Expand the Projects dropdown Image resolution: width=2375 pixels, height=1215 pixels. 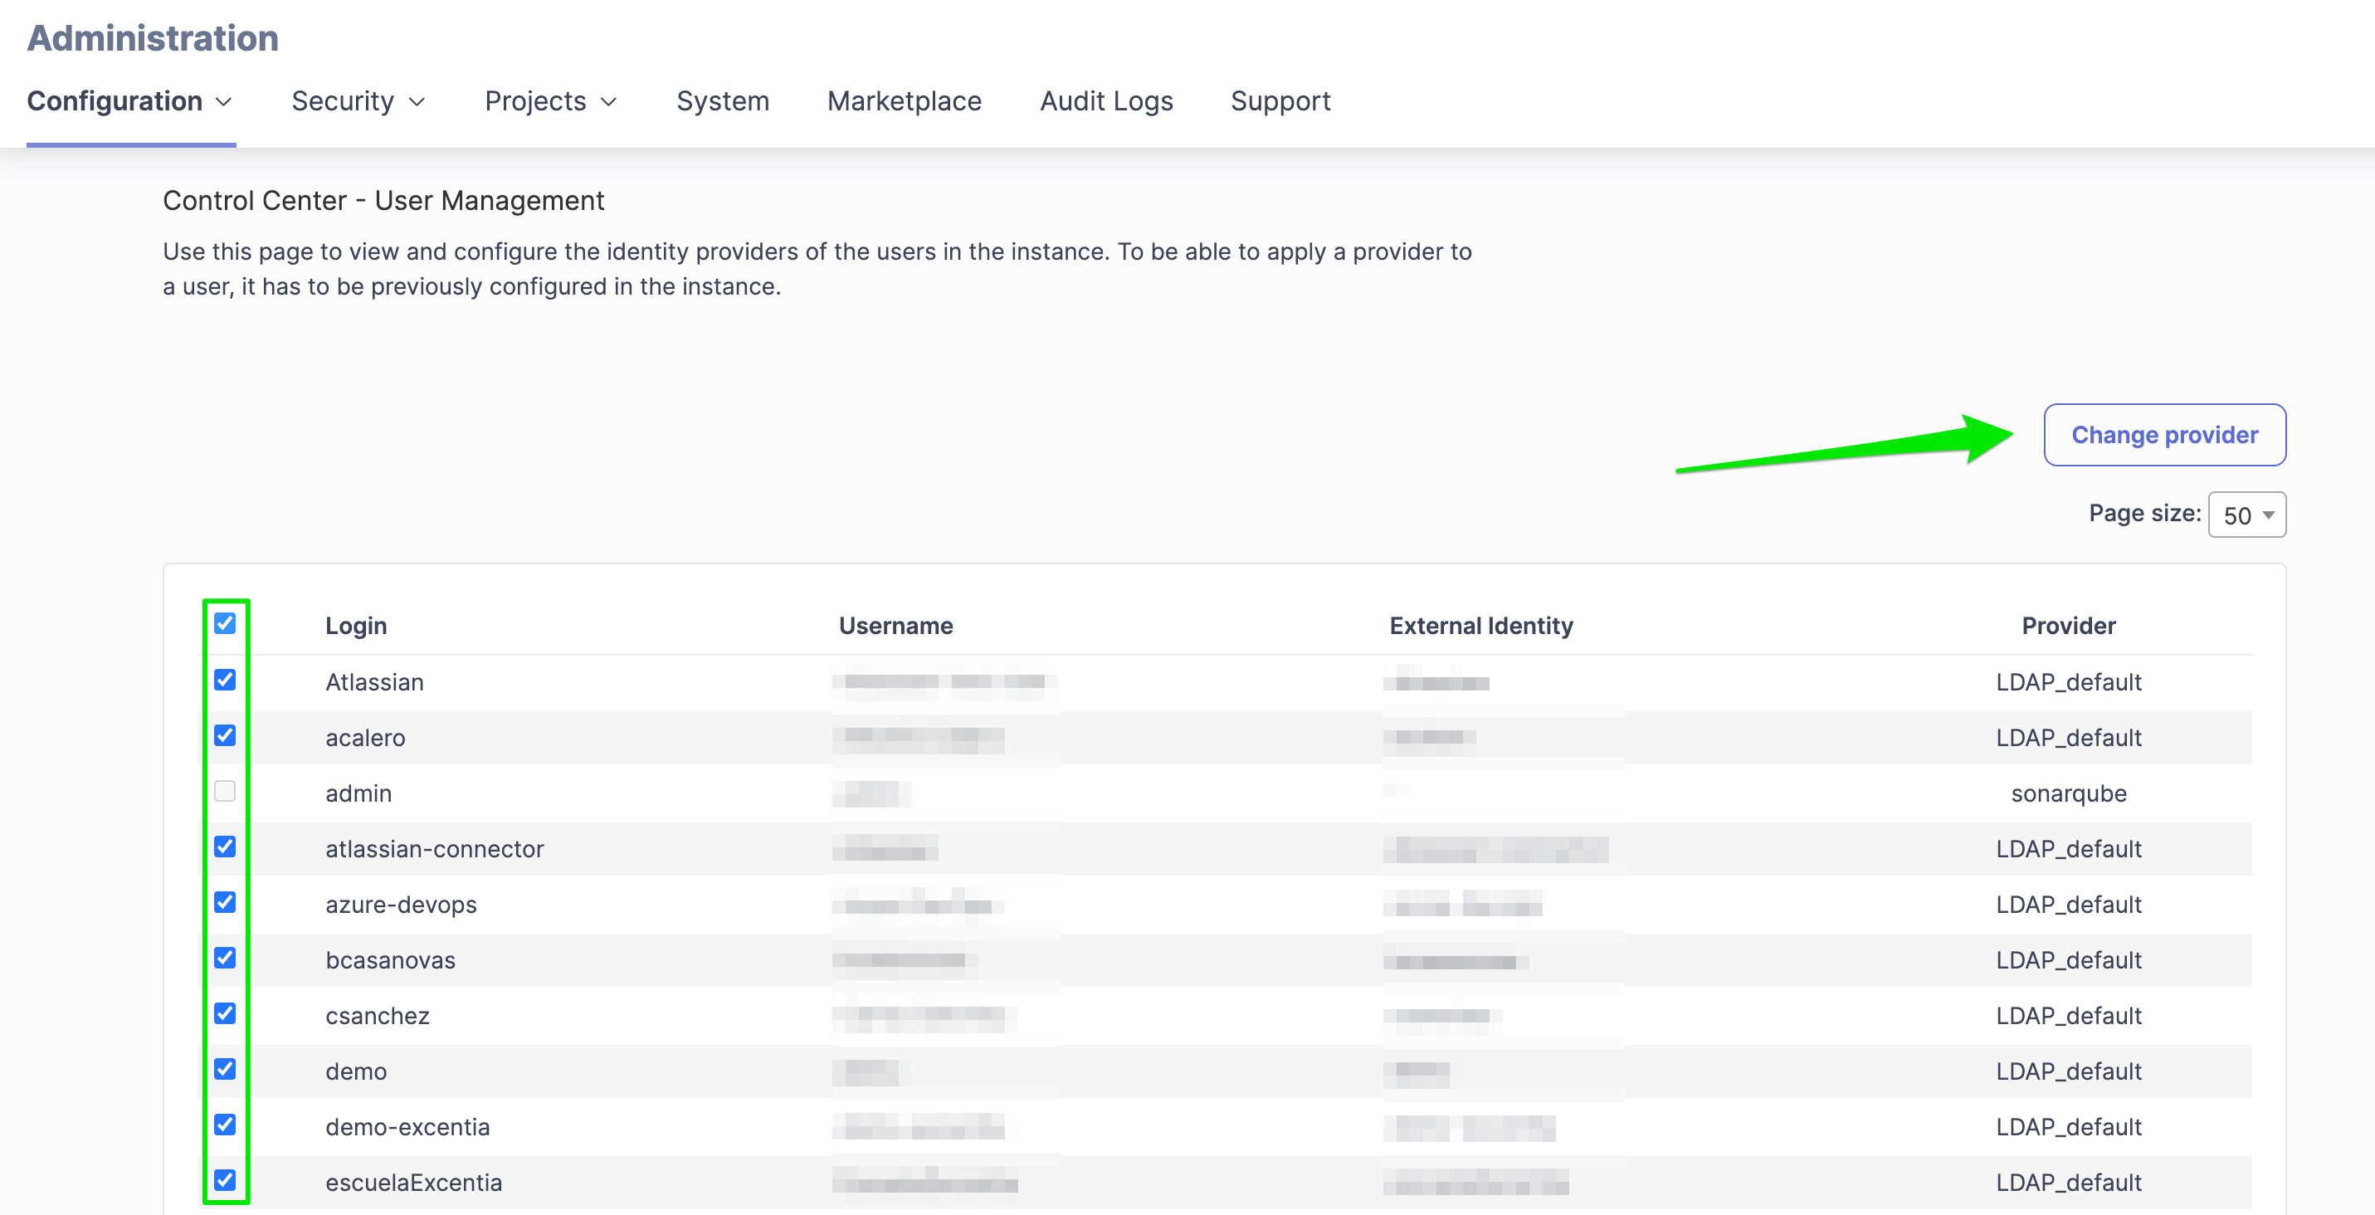coord(550,100)
